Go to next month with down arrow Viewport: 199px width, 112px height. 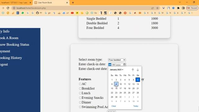(x=138, y=70)
